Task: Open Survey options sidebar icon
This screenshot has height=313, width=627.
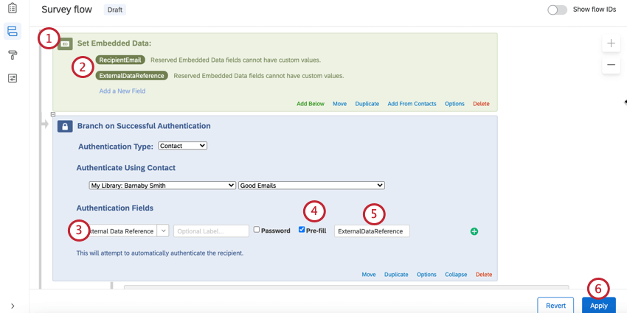Action: pyautogui.click(x=12, y=78)
